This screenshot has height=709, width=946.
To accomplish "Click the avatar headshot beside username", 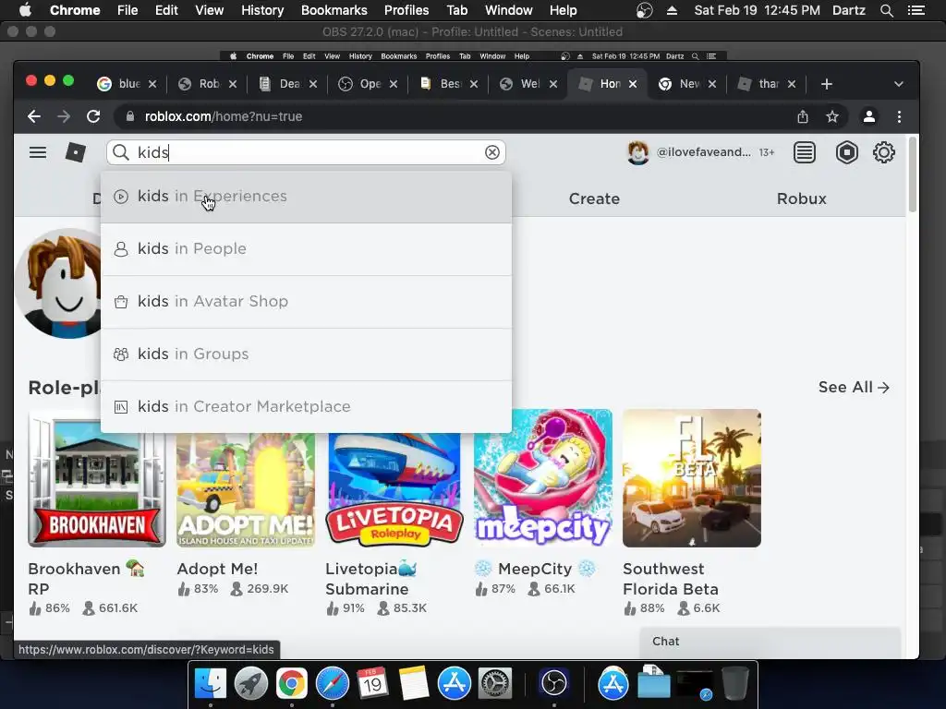I will point(637,152).
